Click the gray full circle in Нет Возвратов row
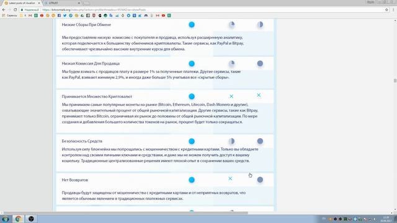Viewport: 397px width, 223px height. point(260,180)
